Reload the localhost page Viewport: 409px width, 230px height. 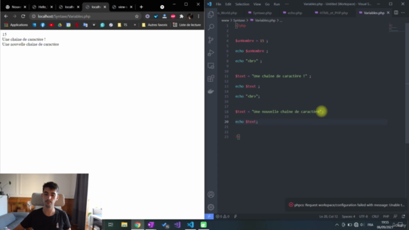tap(23, 16)
